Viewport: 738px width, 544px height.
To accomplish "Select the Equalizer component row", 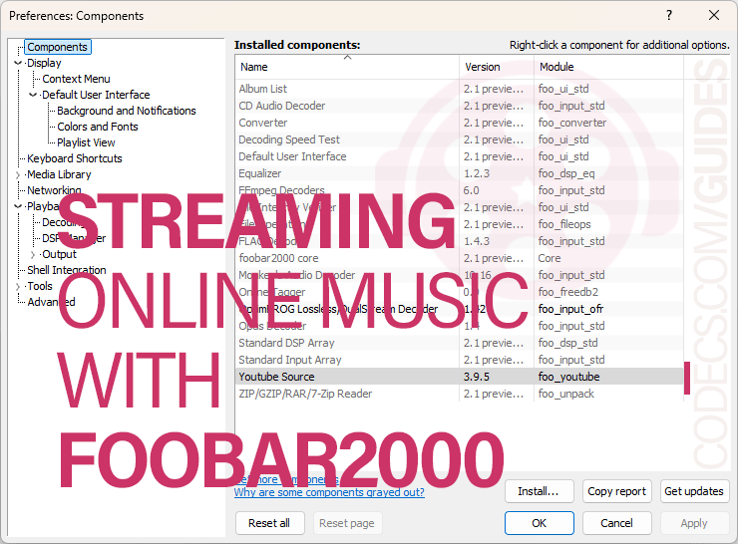I will pyautogui.click(x=460, y=173).
